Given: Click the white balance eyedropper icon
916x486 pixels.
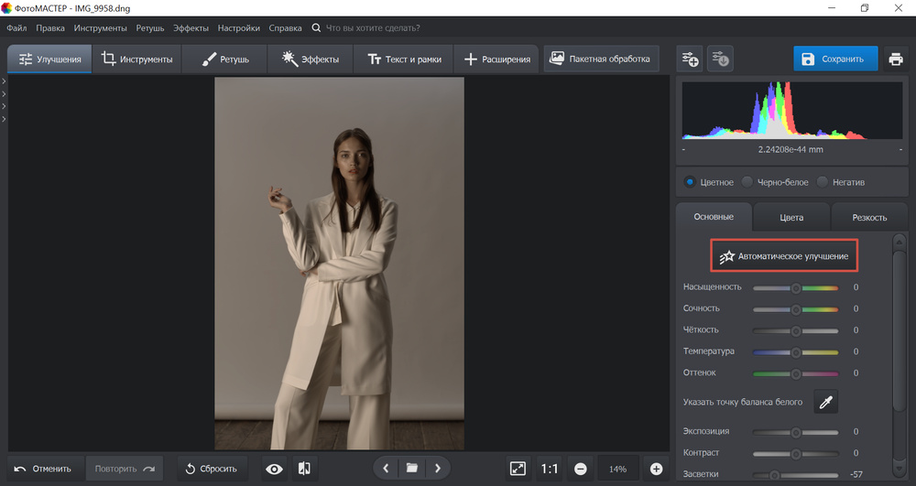Looking at the screenshot, I should (825, 402).
